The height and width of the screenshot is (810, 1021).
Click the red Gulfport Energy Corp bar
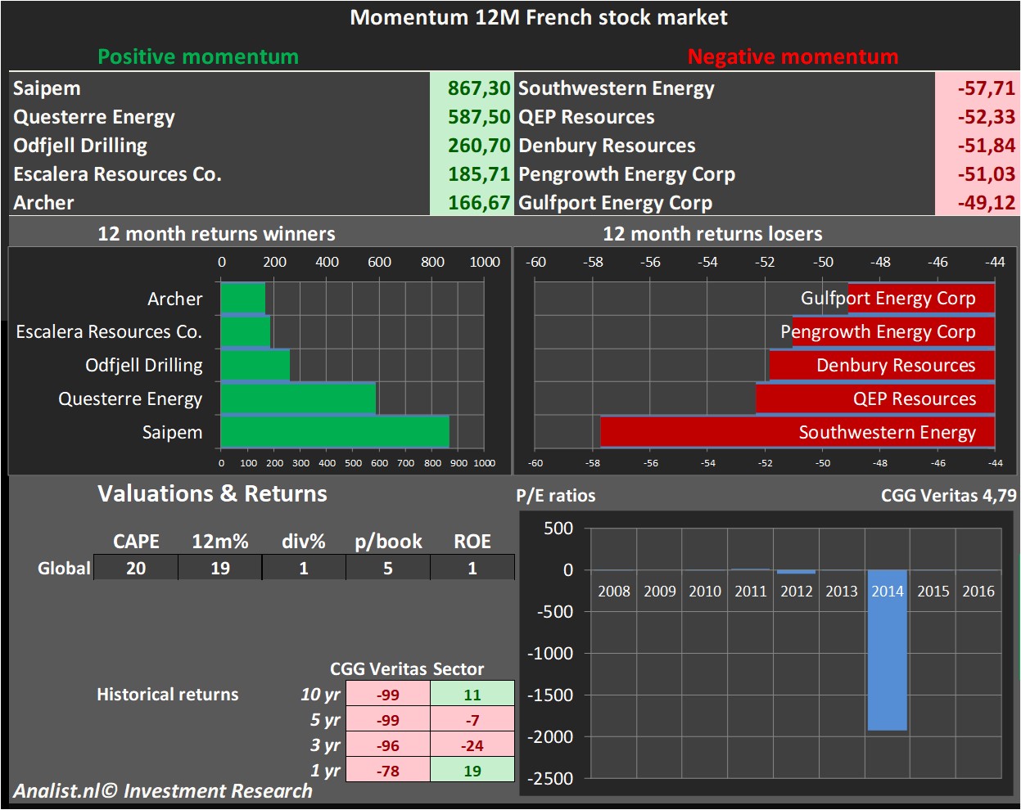(921, 298)
